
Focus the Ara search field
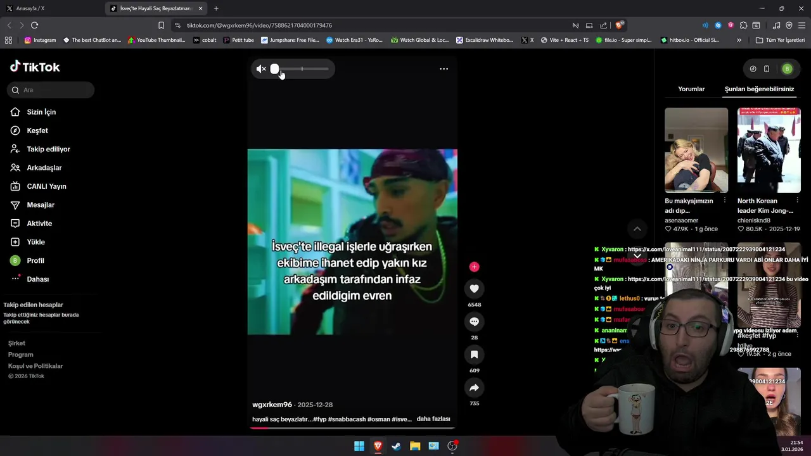51,90
